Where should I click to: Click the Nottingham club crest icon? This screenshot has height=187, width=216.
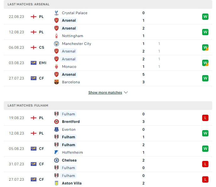[x=57, y=36]
